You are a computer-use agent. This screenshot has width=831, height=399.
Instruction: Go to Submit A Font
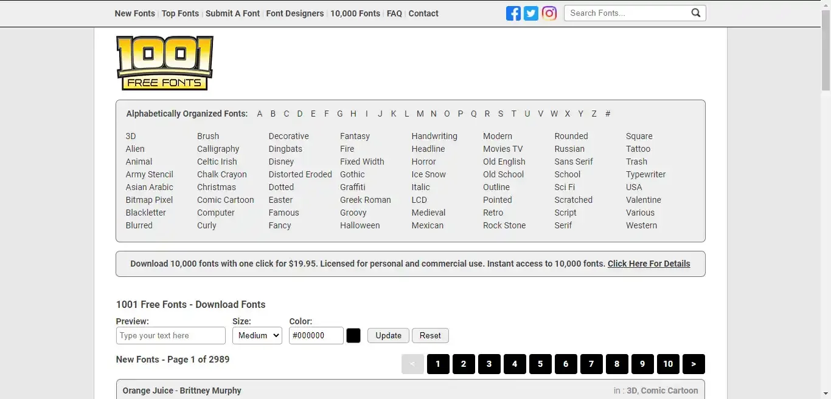232,13
